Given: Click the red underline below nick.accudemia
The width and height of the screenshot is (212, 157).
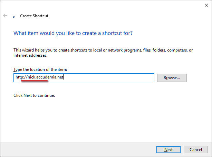Looking at the screenshot, I should 35,81.
